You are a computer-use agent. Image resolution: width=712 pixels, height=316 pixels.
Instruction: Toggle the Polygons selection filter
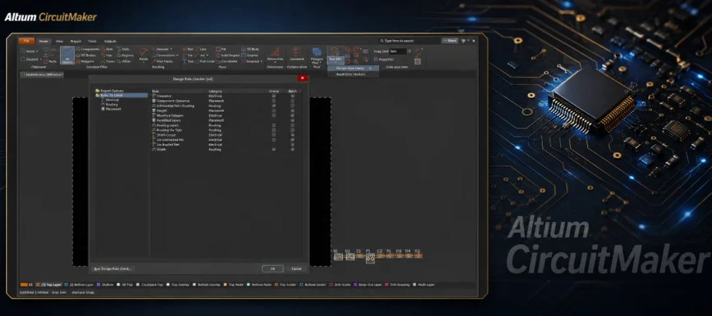tap(85, 61)
